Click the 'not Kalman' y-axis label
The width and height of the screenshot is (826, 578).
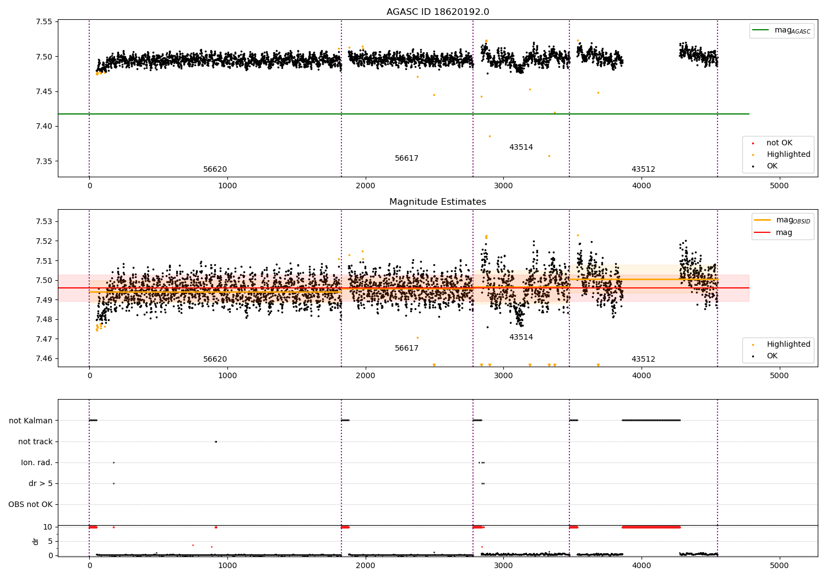[x=31, y=421]
